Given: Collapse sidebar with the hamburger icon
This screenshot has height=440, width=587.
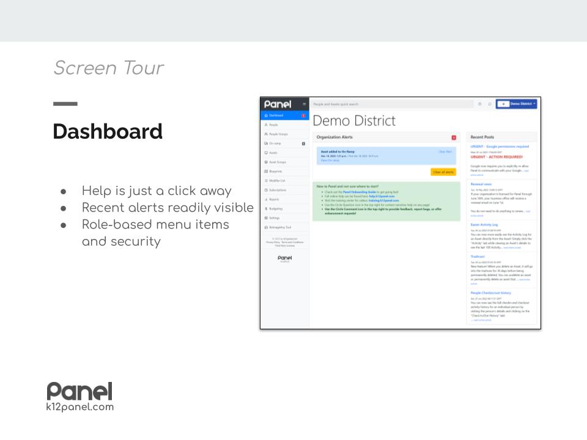Looking at the screenshot, I should click(305, 104).
